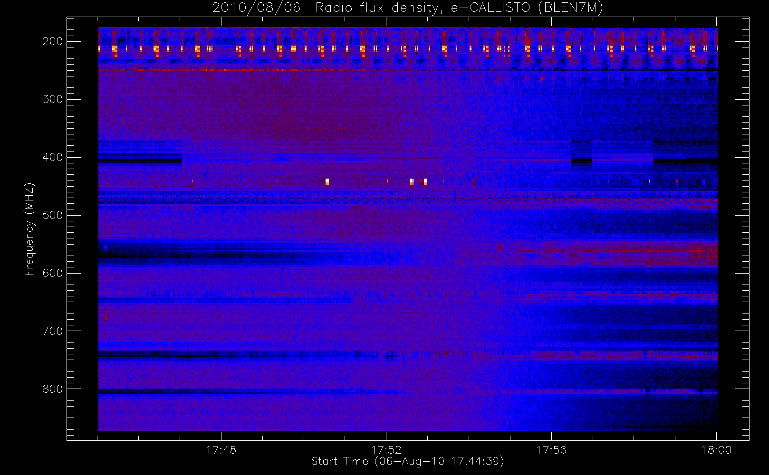Image resolution: width=769 pixels, height=475 pixels.
Task: Click the 500 frequency tick label
Action: tap(53, 215)
